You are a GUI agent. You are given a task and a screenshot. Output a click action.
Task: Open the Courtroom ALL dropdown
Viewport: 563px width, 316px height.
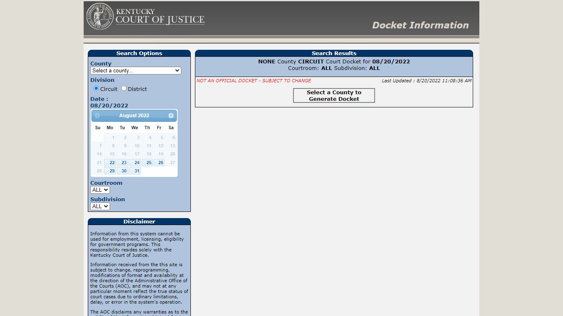(x=100, y=190)
